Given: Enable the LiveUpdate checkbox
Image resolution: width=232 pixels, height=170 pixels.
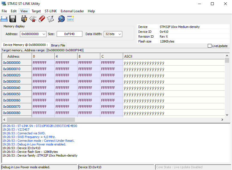Looking at the screenshot, I should click(209, 46).
